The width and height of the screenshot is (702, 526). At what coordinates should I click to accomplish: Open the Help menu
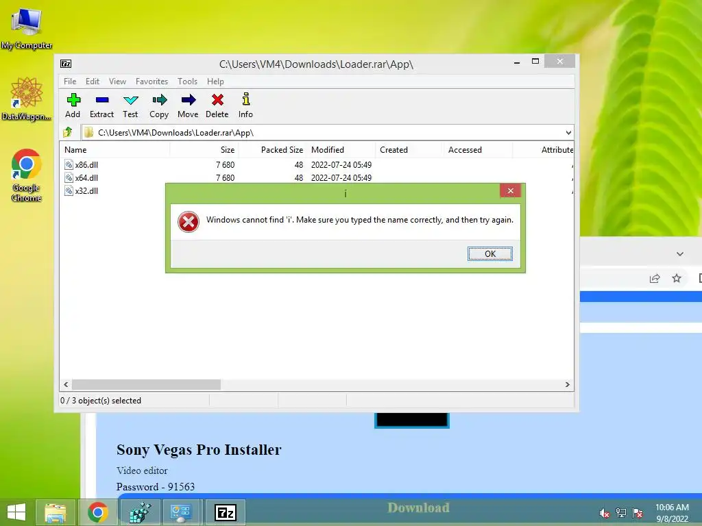pyautogui.click(x=215, y=82)
